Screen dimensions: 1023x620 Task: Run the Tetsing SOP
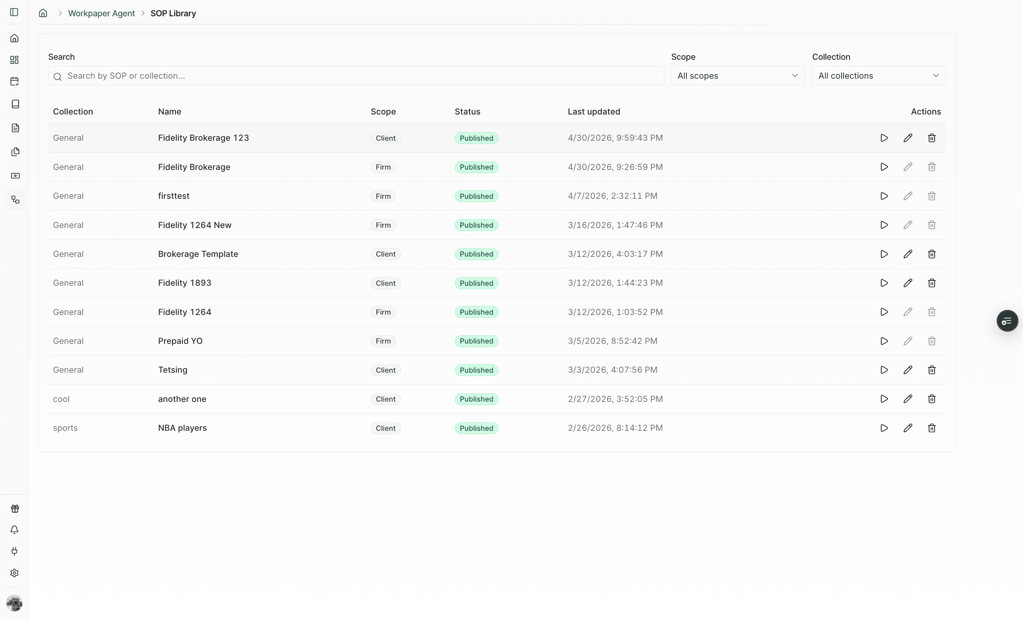click(884, 370)
